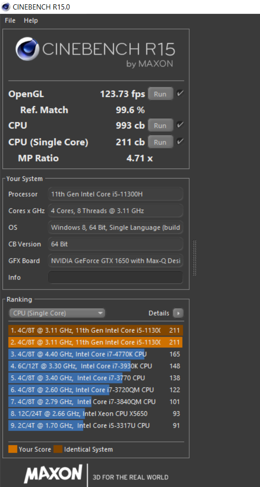Select ranking row Core i5-3317U
Viewport: 260px width, 487px height.
point(96,426)
